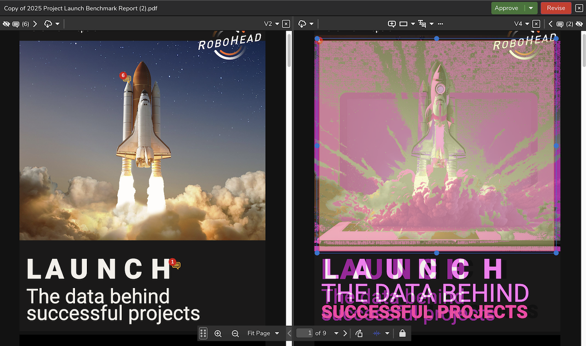Image resolution: width=586 pixels, height=346 pixels.
Task: Click the add comment icon in right pane
Action: [391, 24]
